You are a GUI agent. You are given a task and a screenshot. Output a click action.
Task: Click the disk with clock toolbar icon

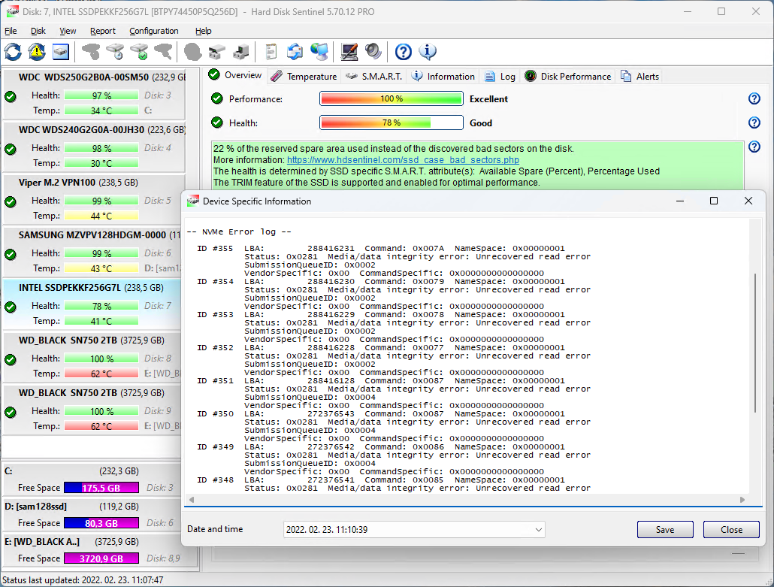tap(115, 52)
